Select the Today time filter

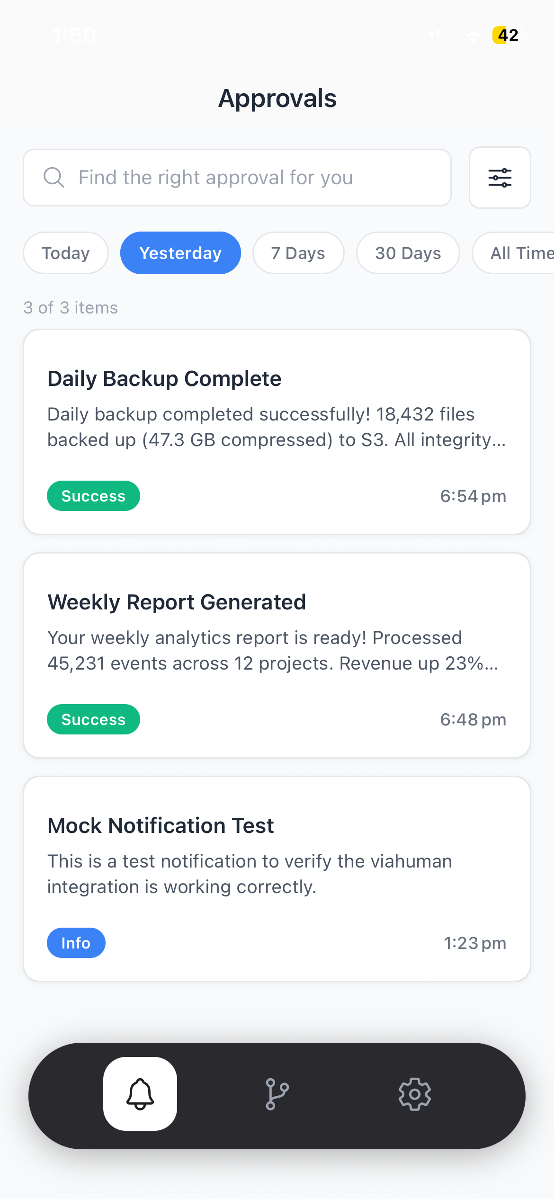(x=65, y=253)
